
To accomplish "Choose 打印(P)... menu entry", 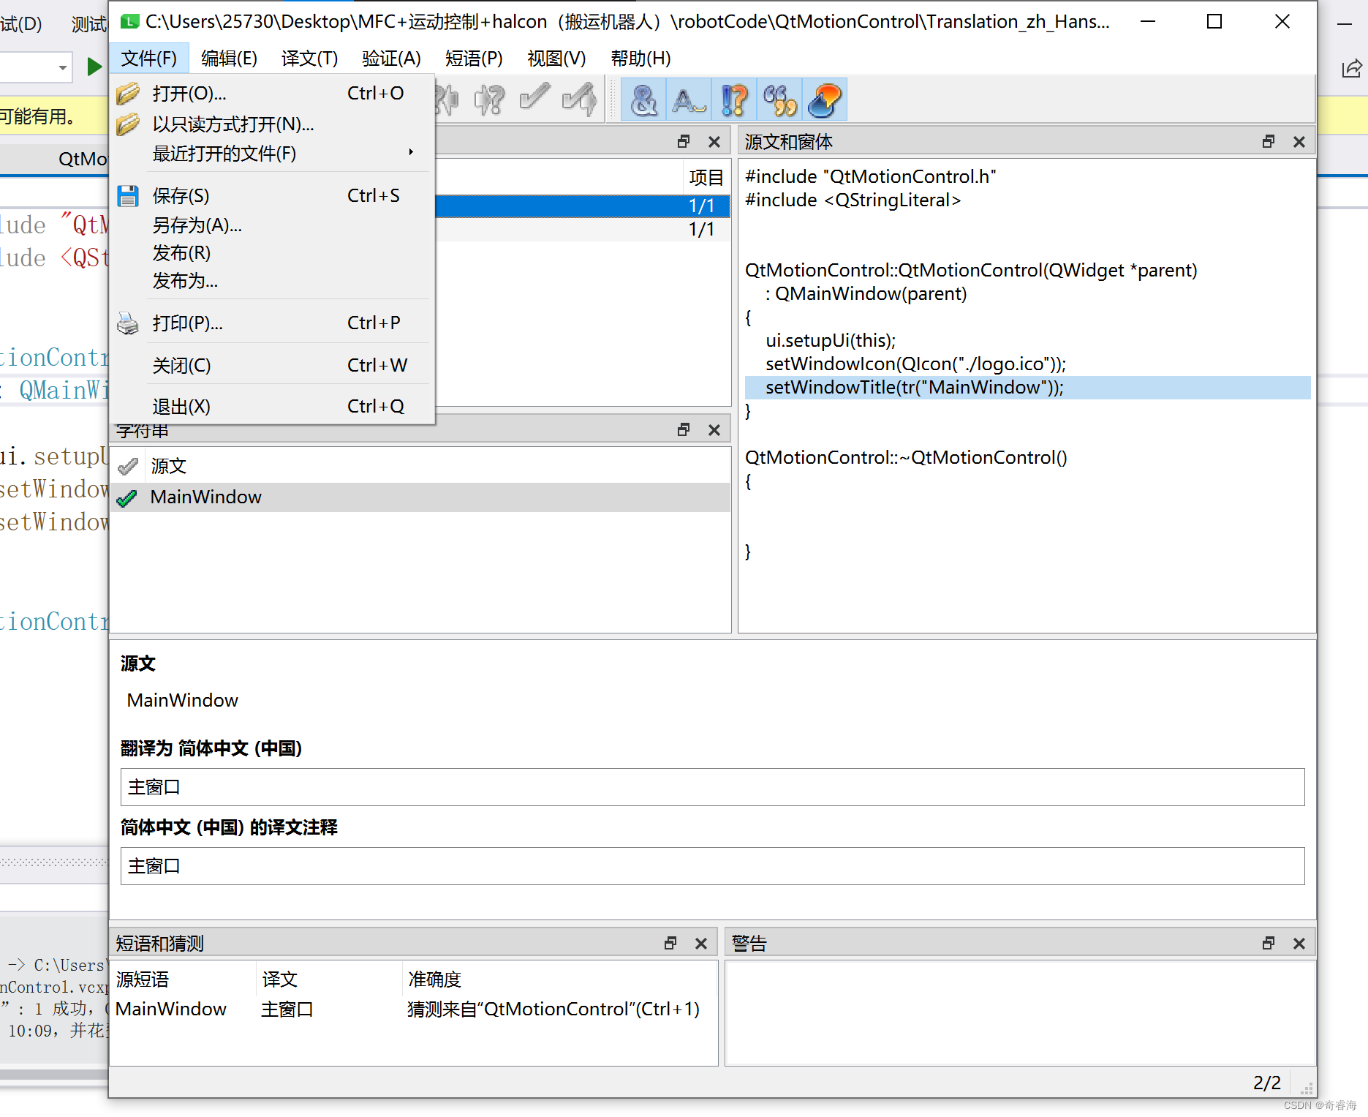I will pos(272,323).
